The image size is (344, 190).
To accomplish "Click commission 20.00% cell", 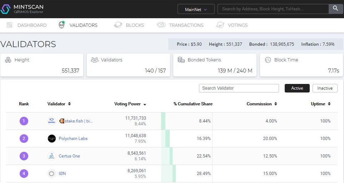I will (270, 139).
